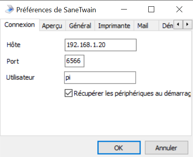Switch to the Connexion tab
193x157 pixels.
click(x=20, y=25)
